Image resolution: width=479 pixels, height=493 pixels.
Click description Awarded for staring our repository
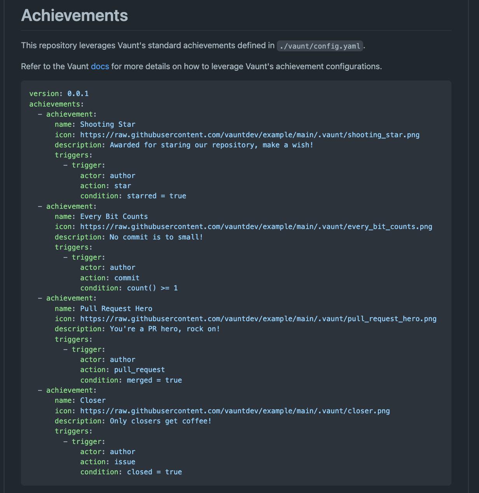pos(184,145)
